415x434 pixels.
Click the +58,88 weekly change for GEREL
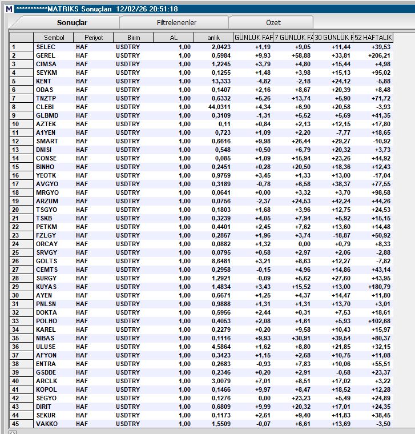point(301,55)
